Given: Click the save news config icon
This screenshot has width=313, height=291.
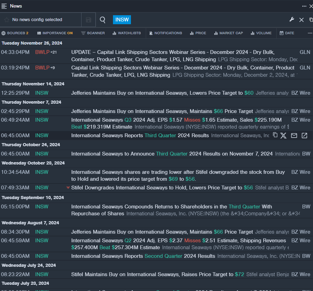Looking at the screenshot, I should pos(88,20).
